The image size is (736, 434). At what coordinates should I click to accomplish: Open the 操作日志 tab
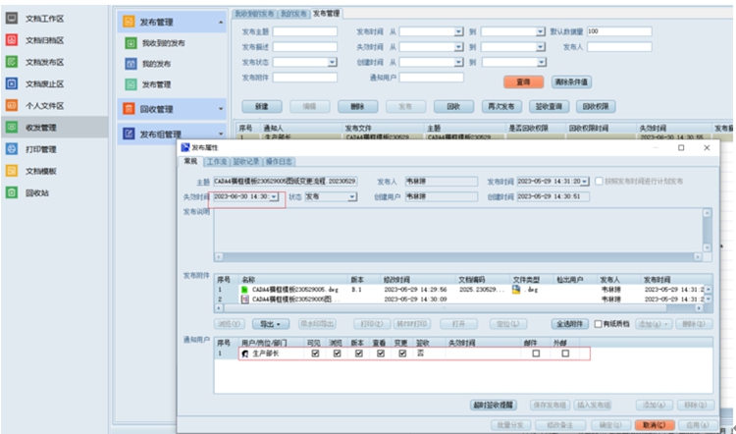pos(280,162)
